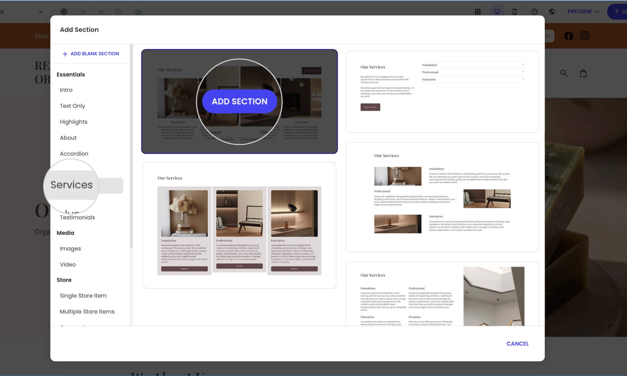The width and height of the screenshot is (627, 376).
Task: Expand the Foundation accordion row in template
Action: pyautogui.click(x=473, y=65)
